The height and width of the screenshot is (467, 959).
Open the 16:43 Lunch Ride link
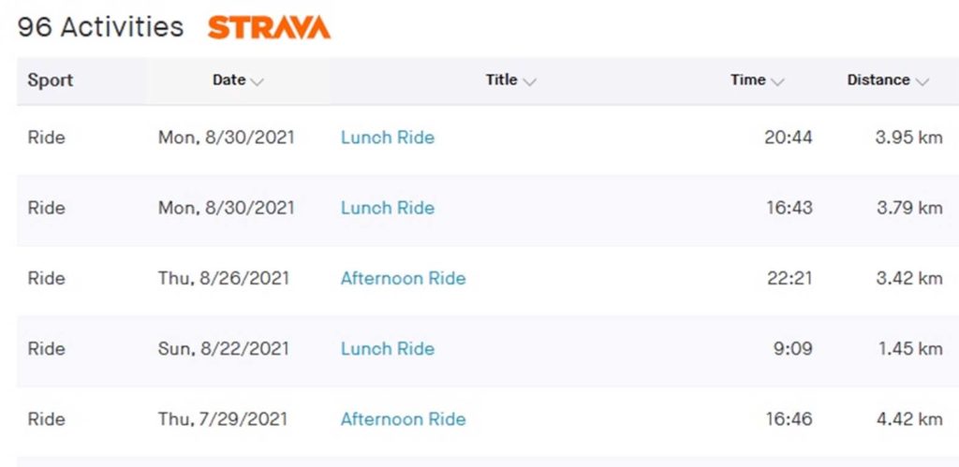(387, 208)
